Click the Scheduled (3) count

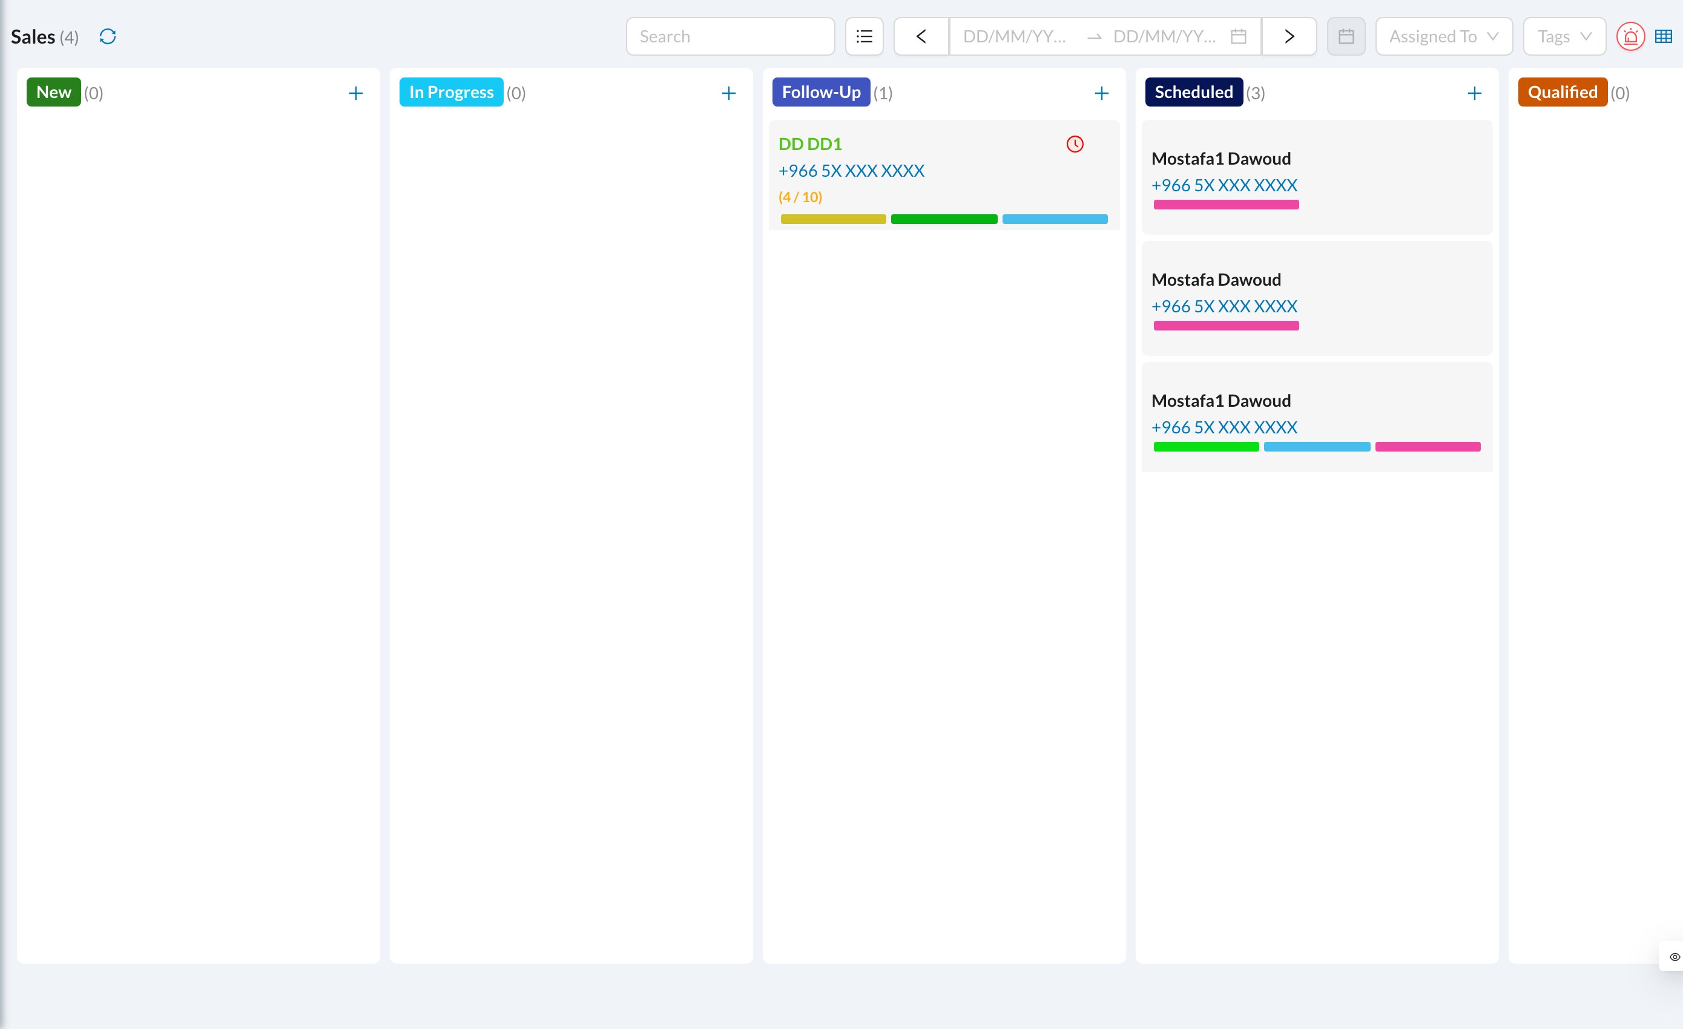[1256, 93]
